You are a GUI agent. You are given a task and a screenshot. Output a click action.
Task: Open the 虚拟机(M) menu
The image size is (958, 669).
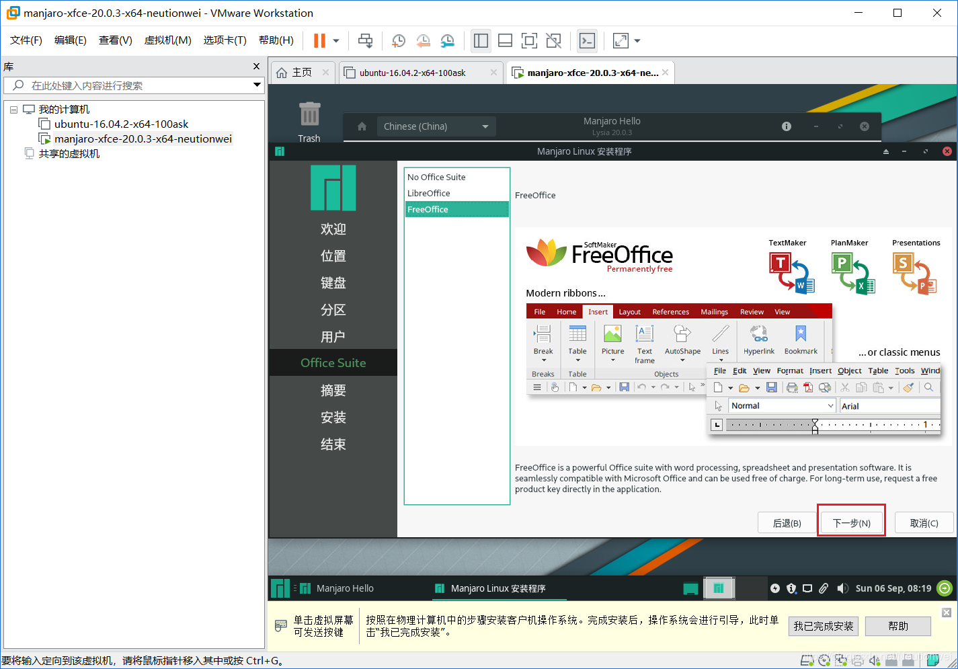(x=168, y=40)
